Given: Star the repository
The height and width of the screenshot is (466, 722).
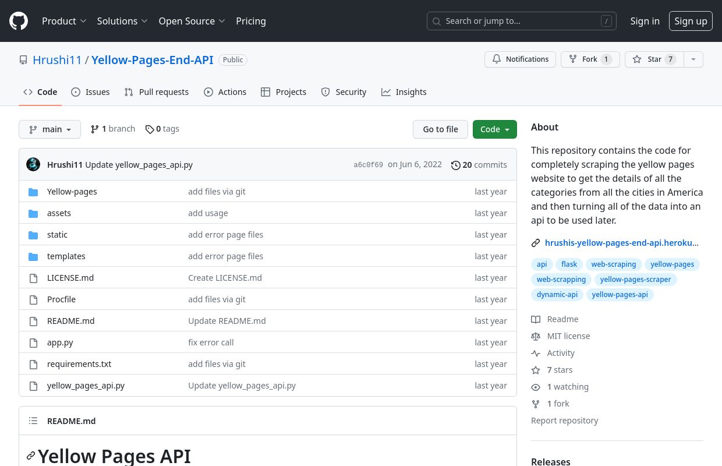Looking at the screenshot, I should point(654,59).
